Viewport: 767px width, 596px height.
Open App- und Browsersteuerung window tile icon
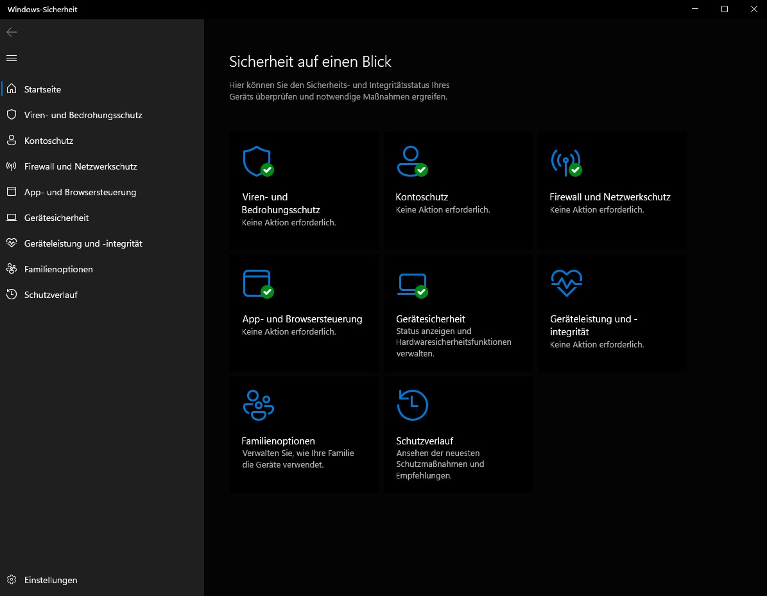click(x=257, y=283)
